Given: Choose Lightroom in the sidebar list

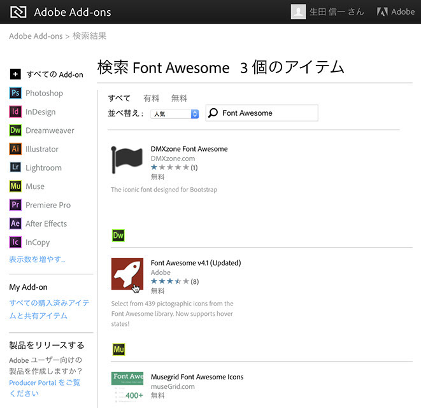Looking at the screenshot, I should (x=43, y=167).
